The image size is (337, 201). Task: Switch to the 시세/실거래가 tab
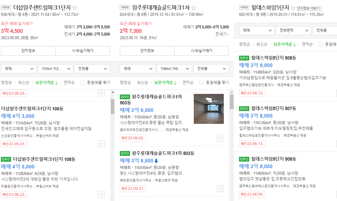[83, 51]
